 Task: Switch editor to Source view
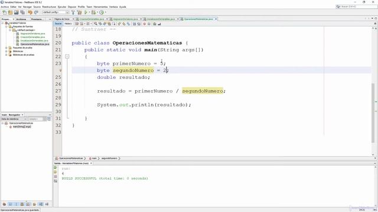[x=58, y=24]
